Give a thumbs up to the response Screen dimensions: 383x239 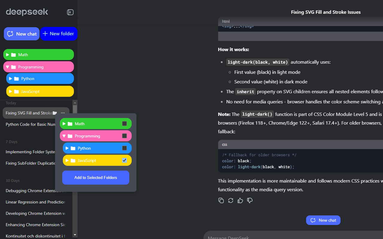click(x=240, y=200)
